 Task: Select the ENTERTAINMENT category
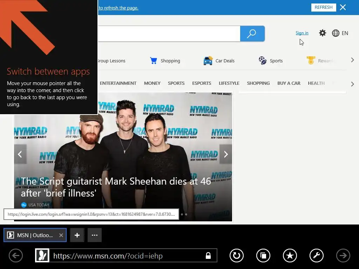point(118,83)
